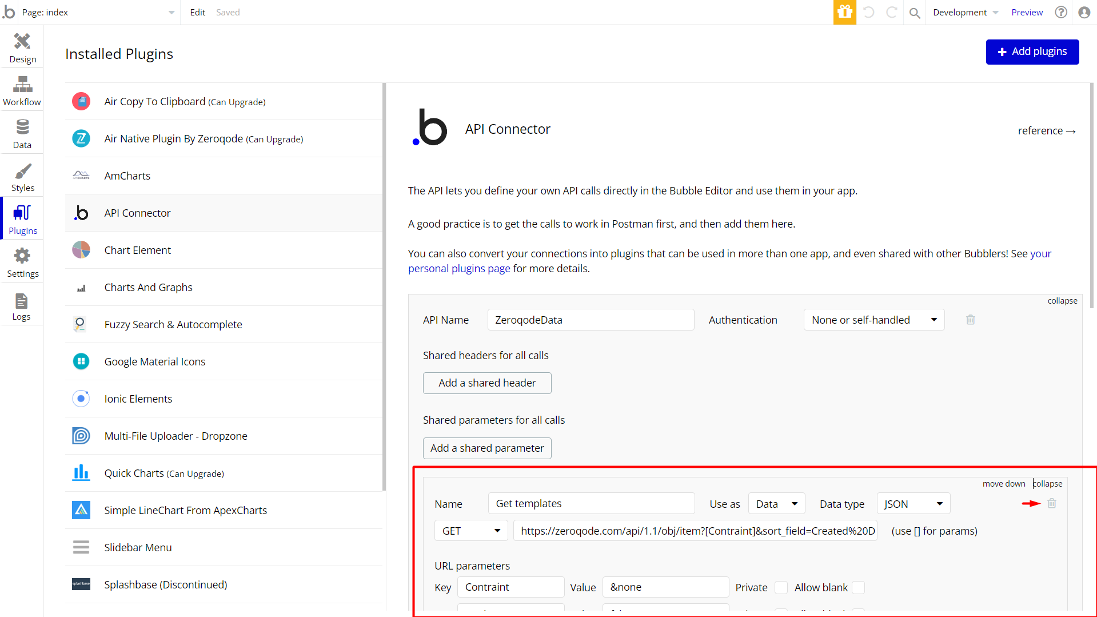
Task: Select the Quick Charts plugin icon
Action: tap(81, 472)
